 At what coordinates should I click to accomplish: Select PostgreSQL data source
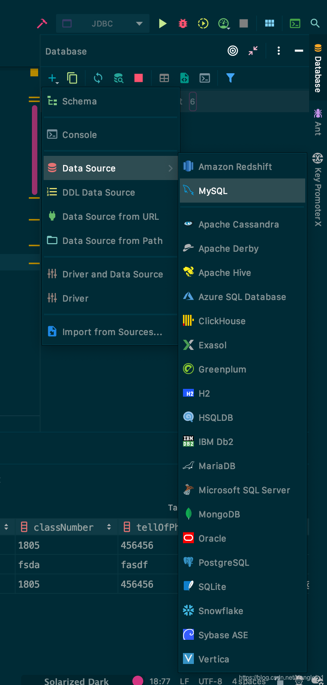tap(243, 562)
